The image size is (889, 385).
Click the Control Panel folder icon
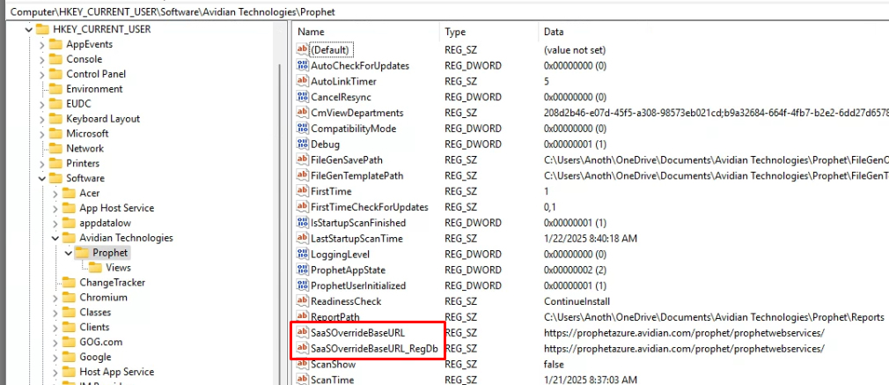tap(55, 74)
